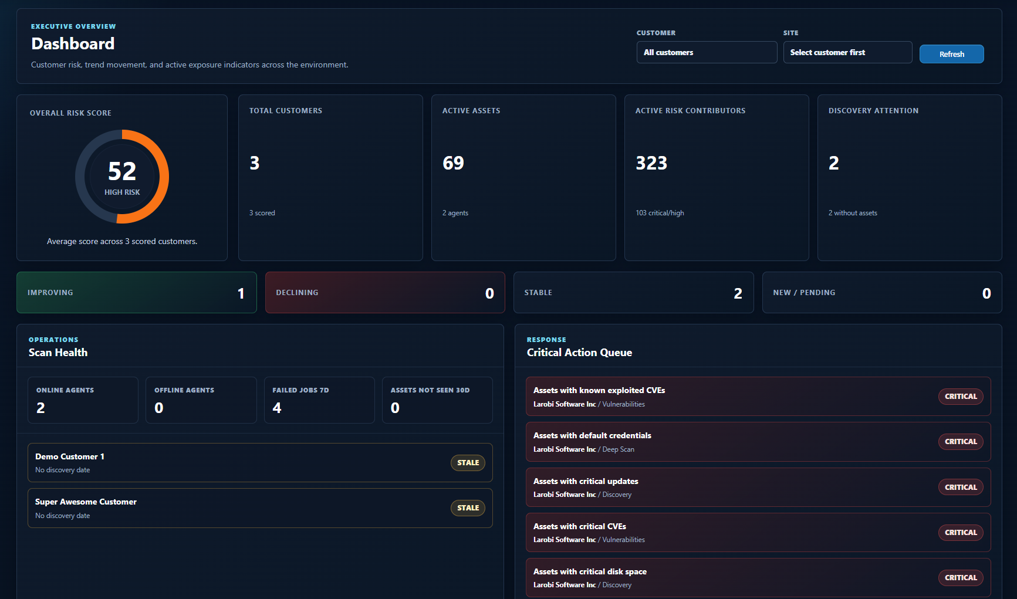The height and width of the screenshot is (599, 1017).
Task: Open the Demo Customer 1 scan row
Action: click(x=260, y=462)
